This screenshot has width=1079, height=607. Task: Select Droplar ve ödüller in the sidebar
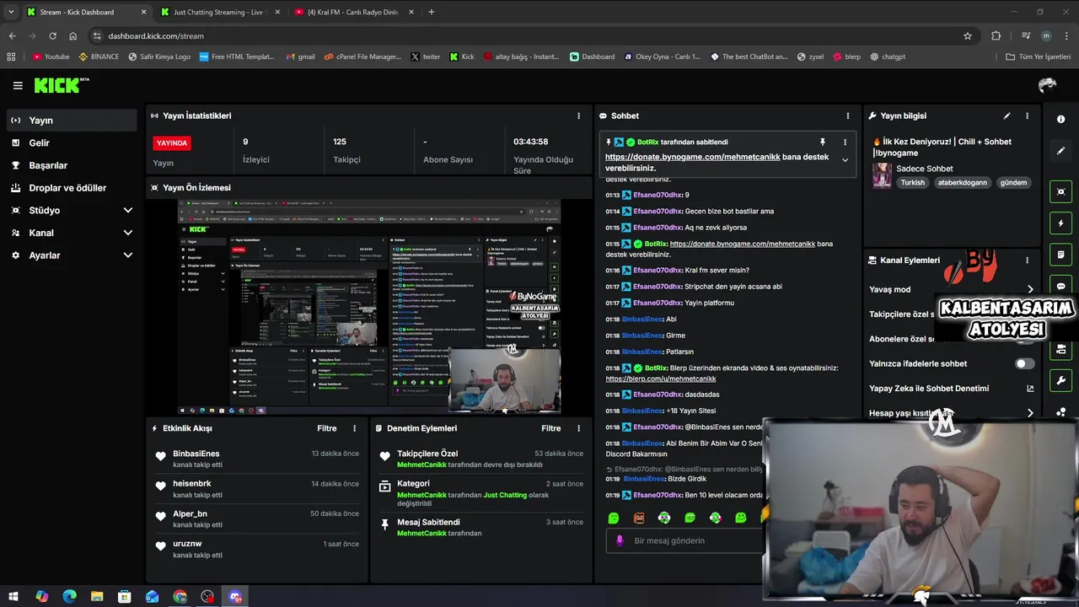pos(72,187)
